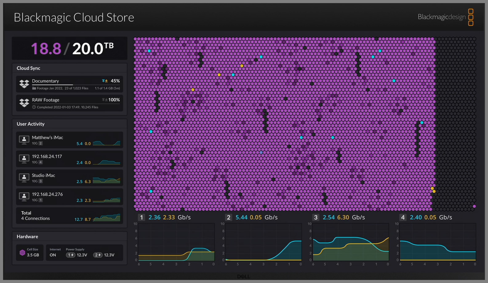
Task: Select the Documentary sync job name
Action: pos(45,81)
